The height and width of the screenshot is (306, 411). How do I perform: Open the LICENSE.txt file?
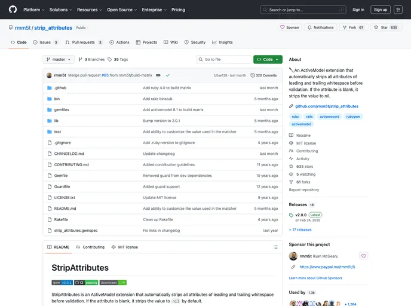[x=65, y=198]
